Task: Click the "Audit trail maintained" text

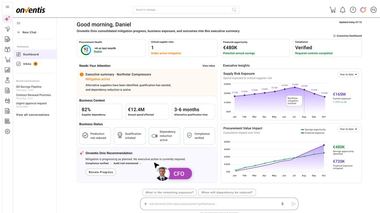Action: [x=126, y=163]
